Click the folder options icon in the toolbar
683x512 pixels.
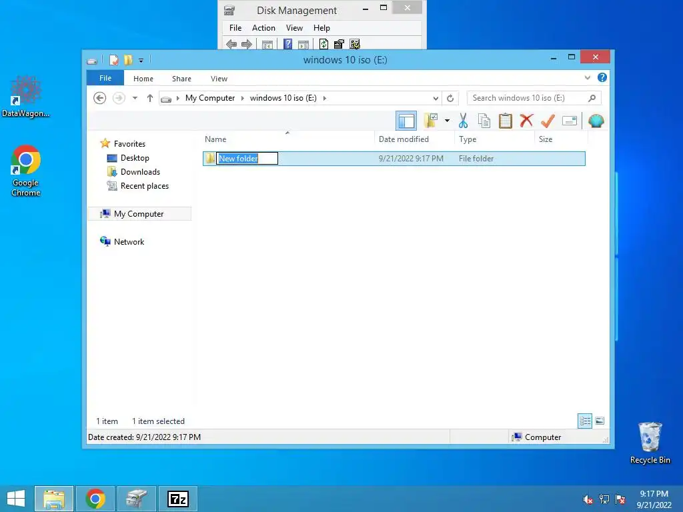point(431,121)
